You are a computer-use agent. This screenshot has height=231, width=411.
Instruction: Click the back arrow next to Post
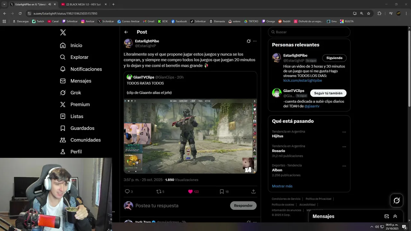[x=126, y=32]
